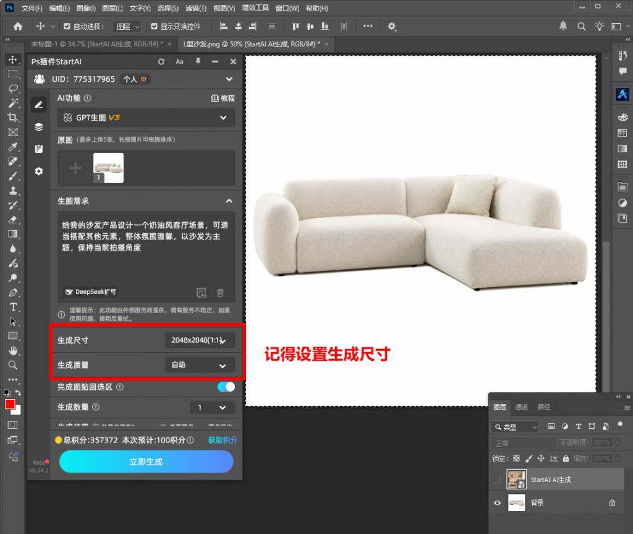The width and height of the screenshot is (633, 534).
Task: Select the Frame tool
Action: coord(13,132)
